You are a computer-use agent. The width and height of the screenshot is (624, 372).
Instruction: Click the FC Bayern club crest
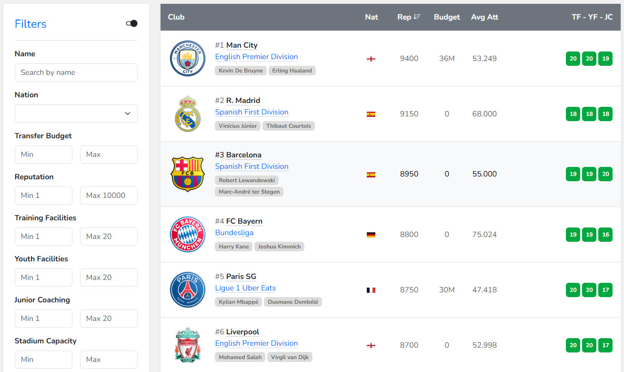coord(188,234)
